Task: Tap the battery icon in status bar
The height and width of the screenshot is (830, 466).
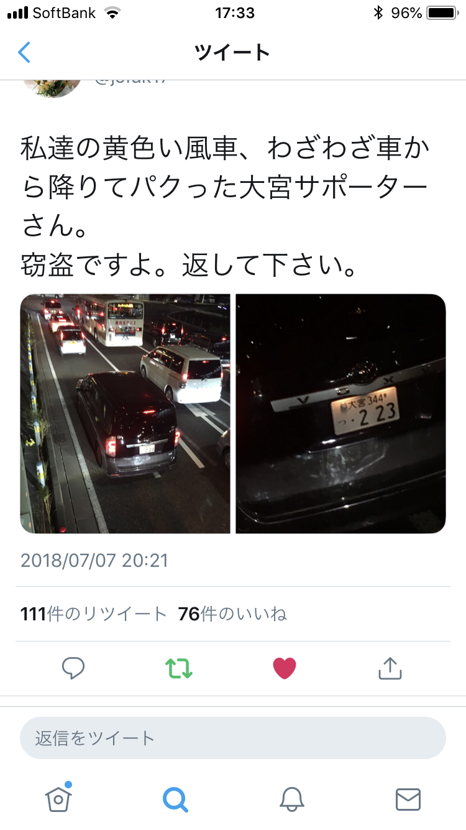Action: (x=442, y=12)
